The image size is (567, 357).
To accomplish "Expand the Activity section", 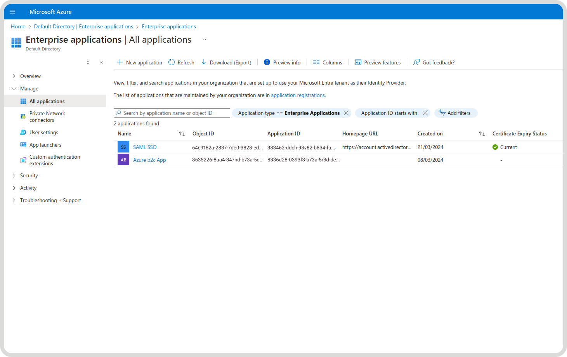I will point(14,188).
